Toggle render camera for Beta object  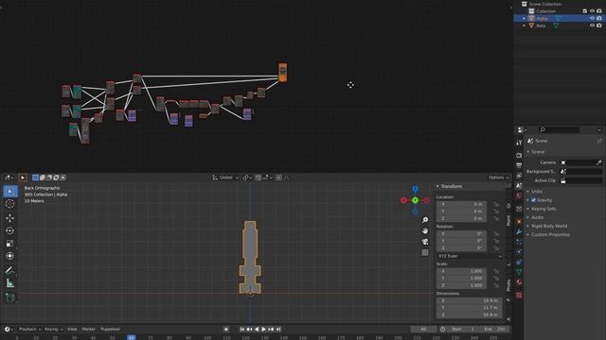pos(599,25)
